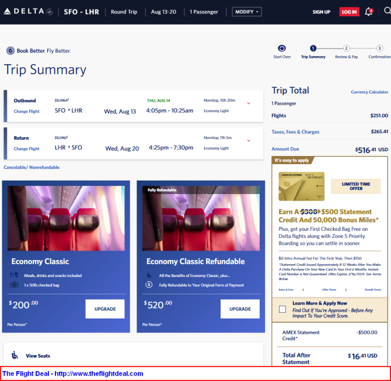Open the notifications bell icon
The width and height of the screenshot is (391, 381).
coord(369,12)
